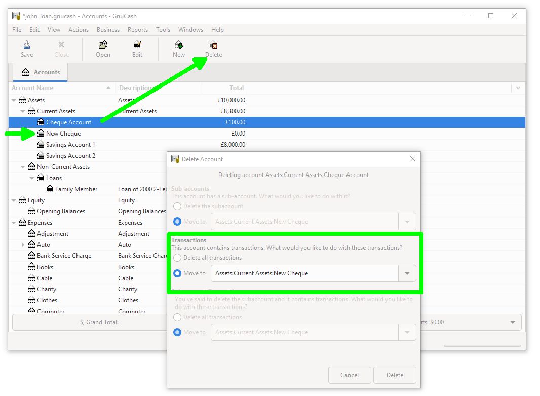
Task: Click Delete button in Delete Account dialog
Action: click(395, 375)
